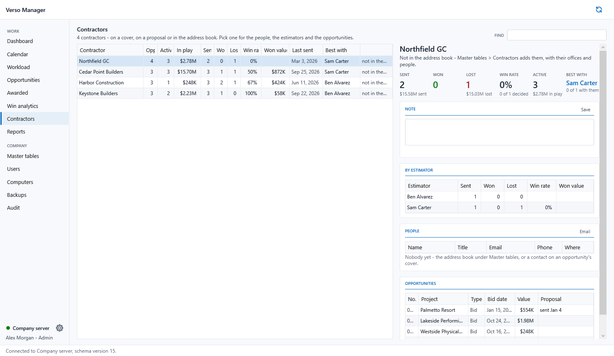Click the detail panel vertical scrollbar thumb
This screenshot has width=614, height=356.
[603, 183]
